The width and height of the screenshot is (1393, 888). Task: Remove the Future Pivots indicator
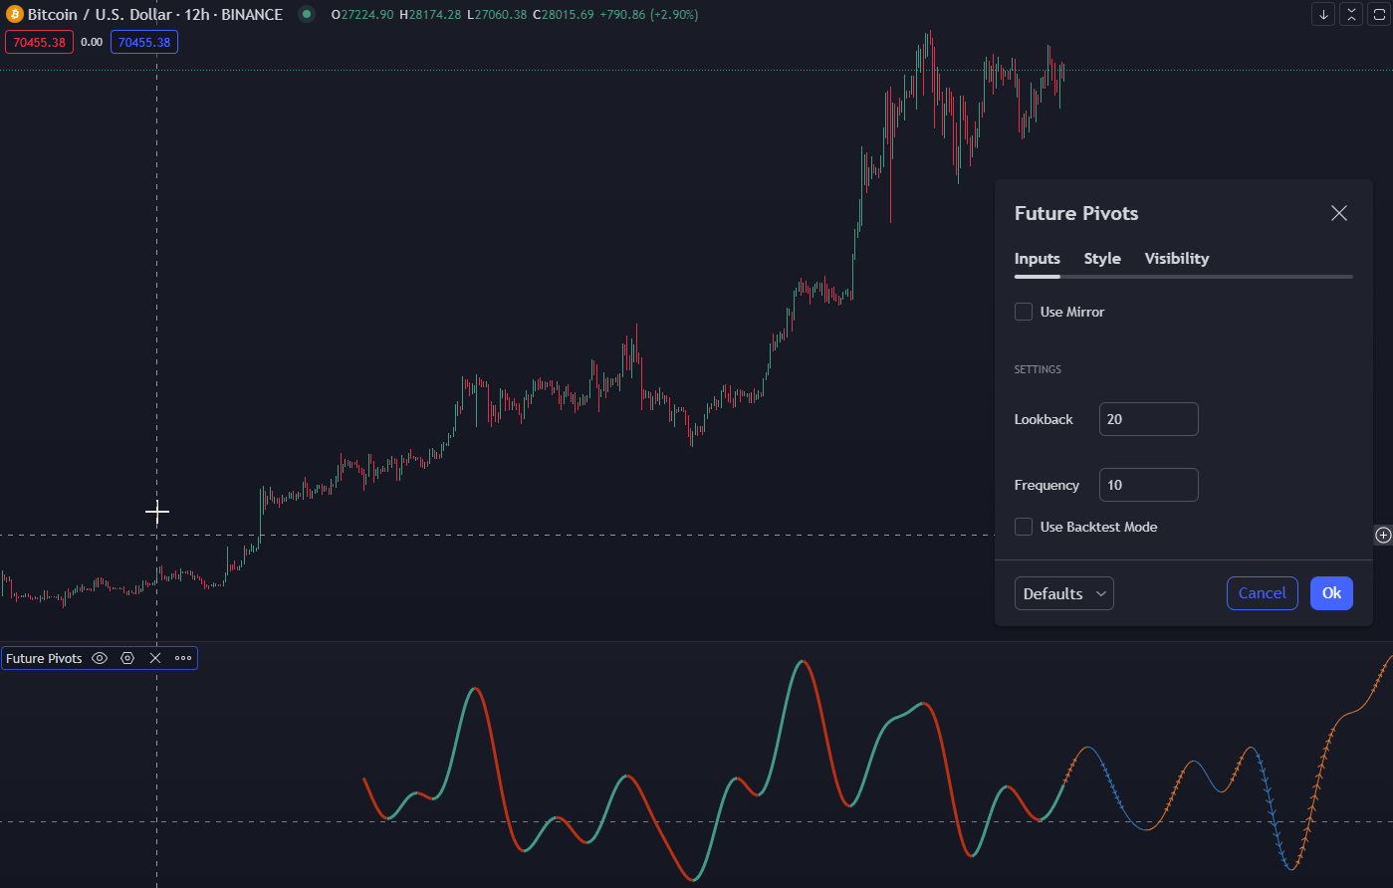pos(155,658)
